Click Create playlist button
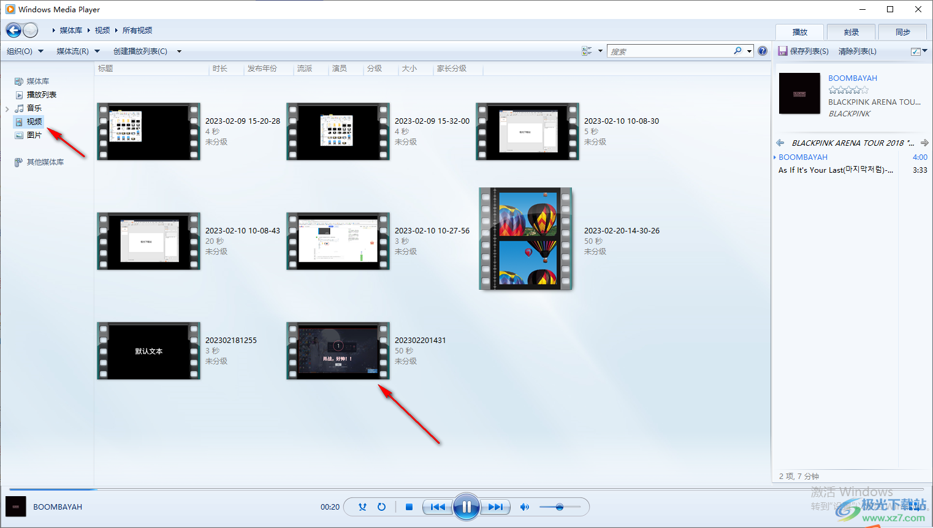 (140, 51)
